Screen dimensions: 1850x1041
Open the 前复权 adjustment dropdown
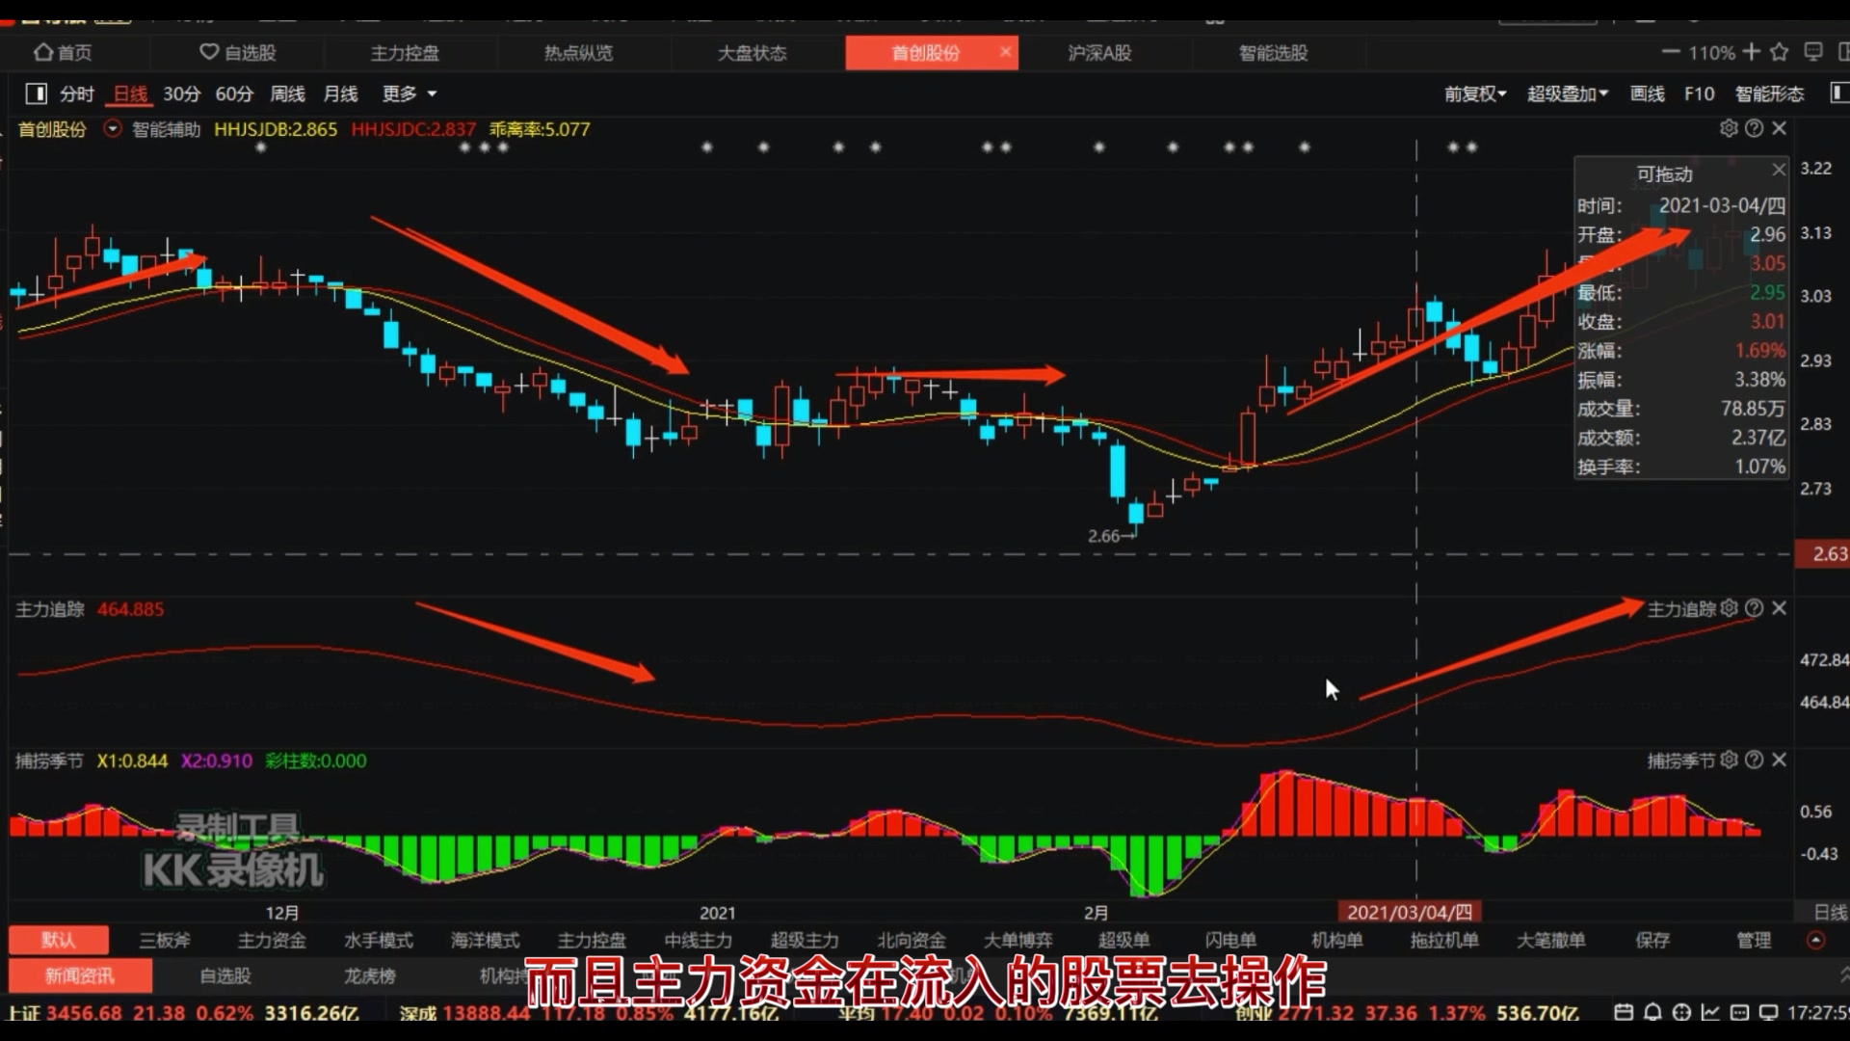(x=1475, y=93)
